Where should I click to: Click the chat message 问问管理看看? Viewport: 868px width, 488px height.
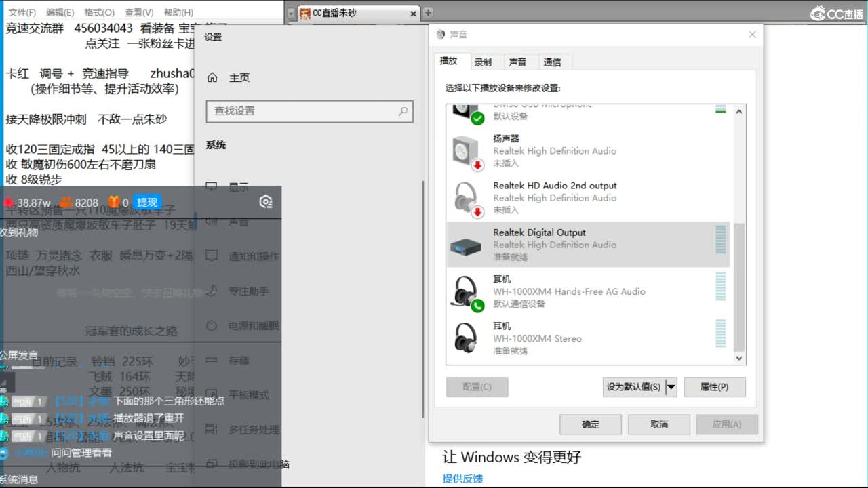(x=81, y=453)
